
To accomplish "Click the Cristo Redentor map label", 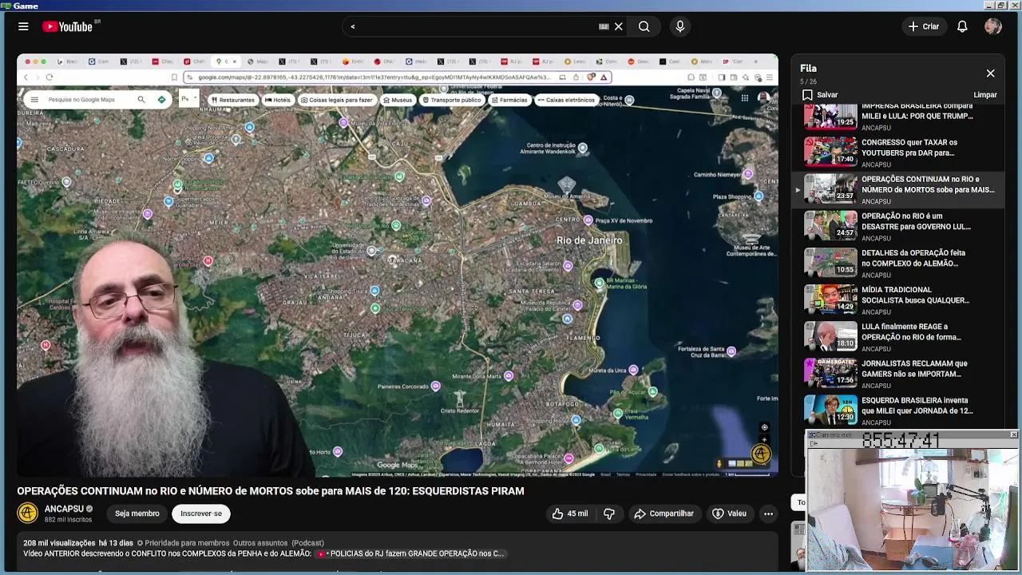I will tap(460, 410).
